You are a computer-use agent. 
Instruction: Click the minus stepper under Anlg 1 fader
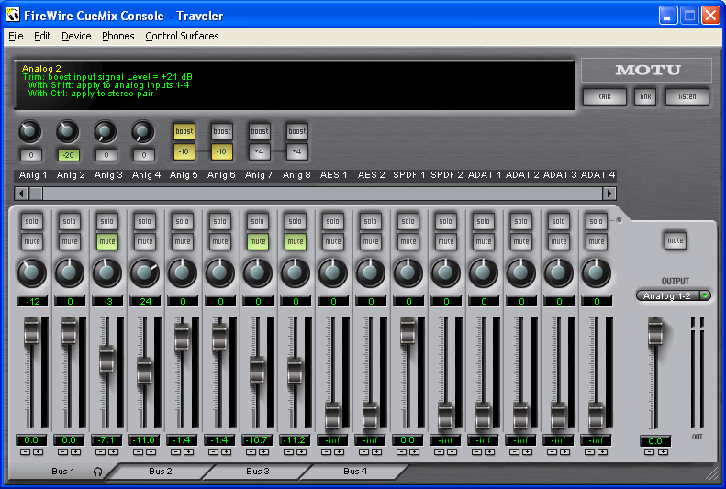(26, 452)
